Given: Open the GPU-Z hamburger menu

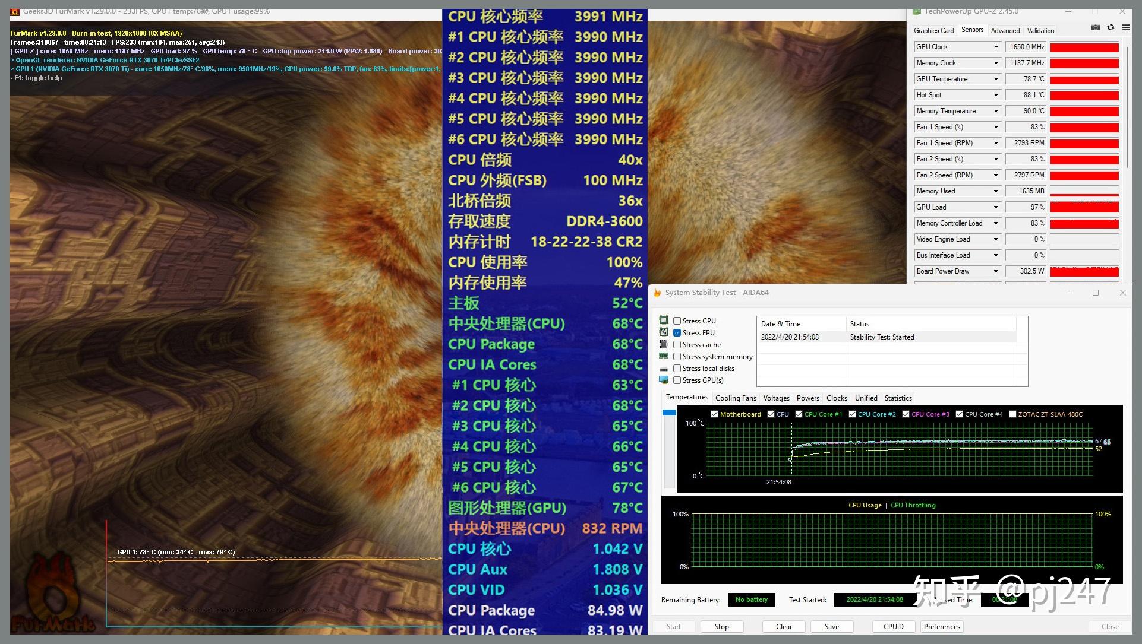Looking at the screenshot, I should click(x=1126, y=28).
